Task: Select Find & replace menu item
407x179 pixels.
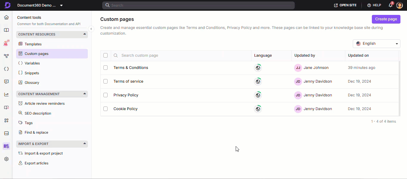Action: tap(36, 132)
